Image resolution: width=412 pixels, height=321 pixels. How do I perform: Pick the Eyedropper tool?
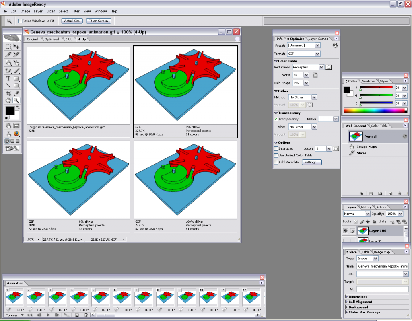(16, 93)
